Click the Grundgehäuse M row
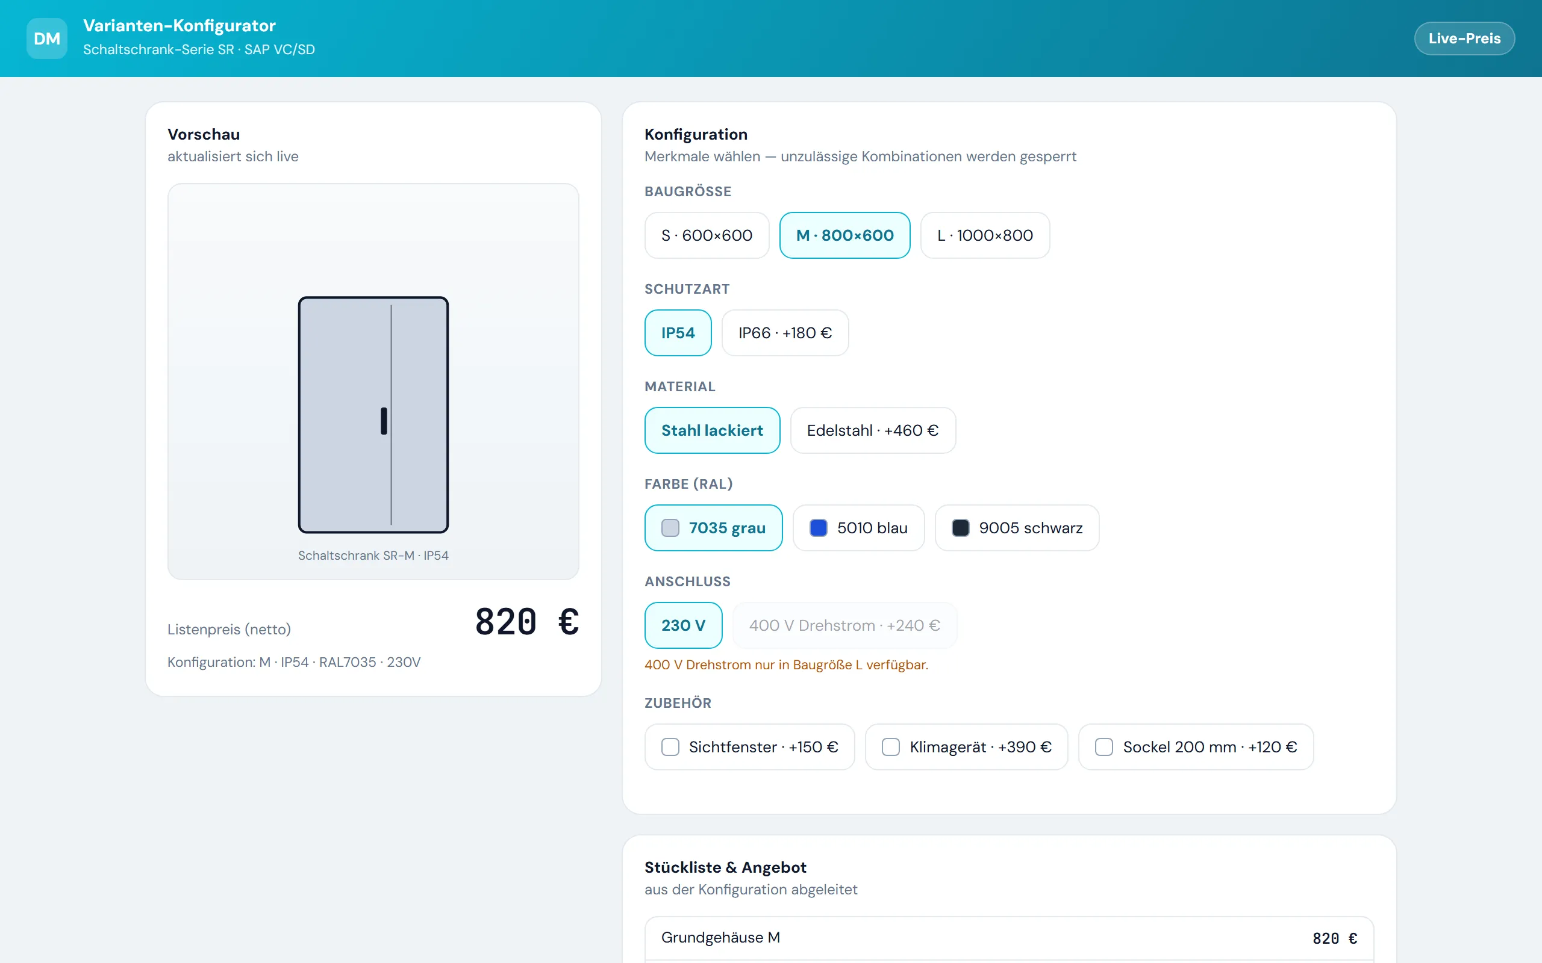 coord(1010,938)
